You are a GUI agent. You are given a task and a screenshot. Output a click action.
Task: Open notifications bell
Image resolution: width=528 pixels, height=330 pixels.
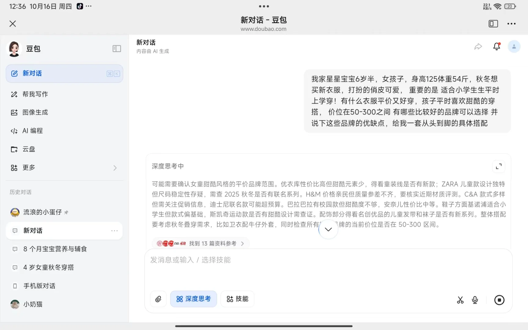click(497, 46)
